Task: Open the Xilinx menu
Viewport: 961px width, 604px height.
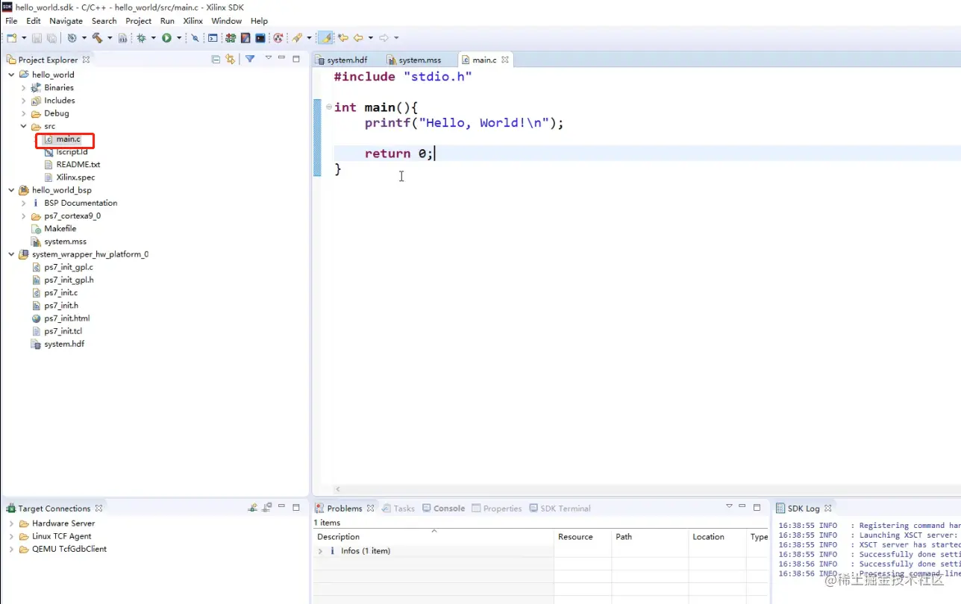Action: point(193,21)
